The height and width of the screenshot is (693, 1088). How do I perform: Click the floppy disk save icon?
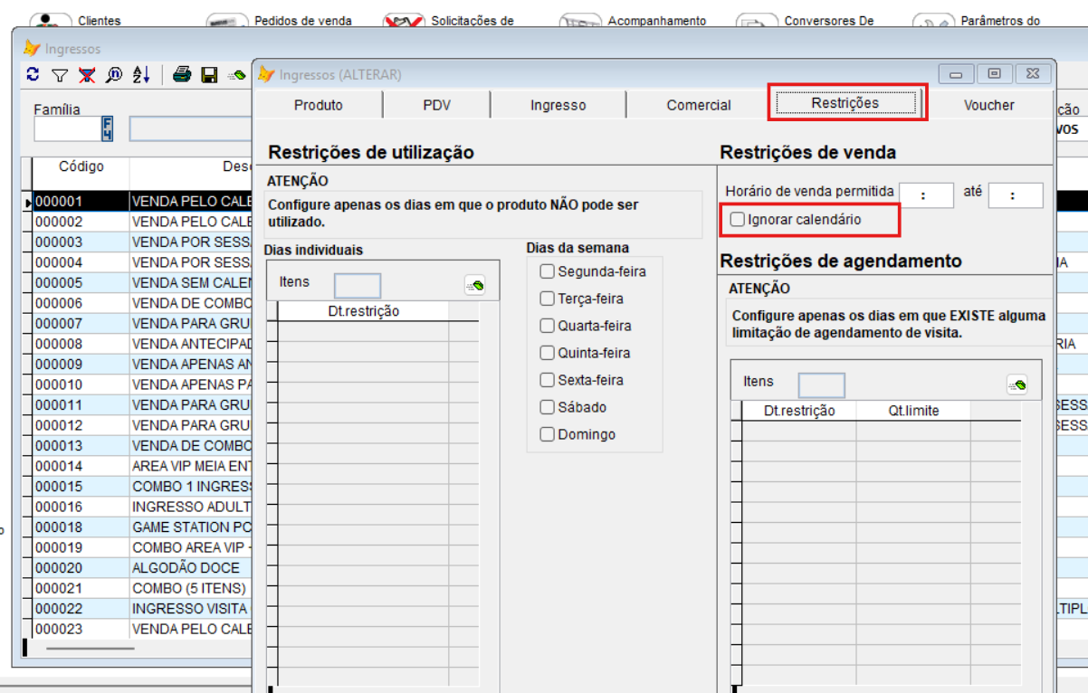209,76
